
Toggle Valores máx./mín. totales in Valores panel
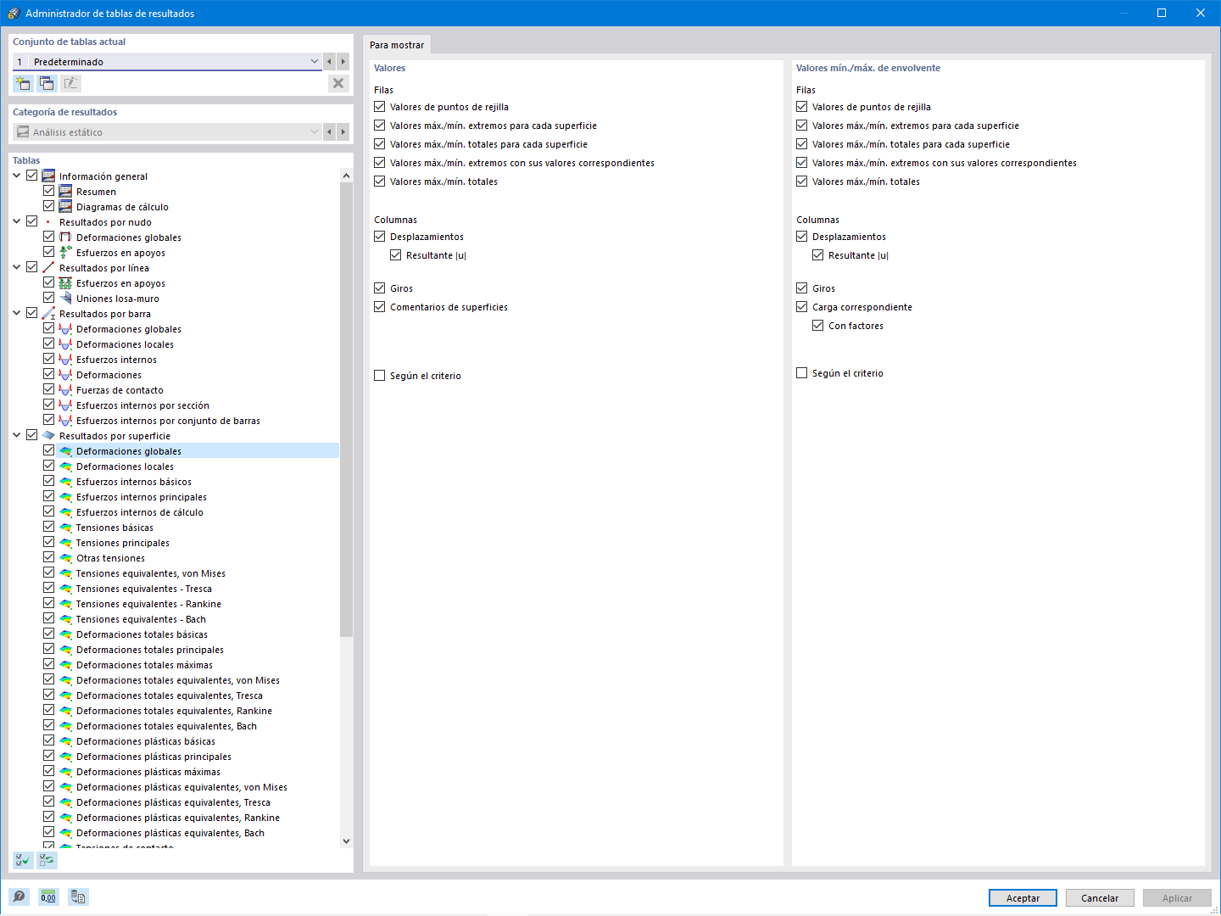[380, 182]
